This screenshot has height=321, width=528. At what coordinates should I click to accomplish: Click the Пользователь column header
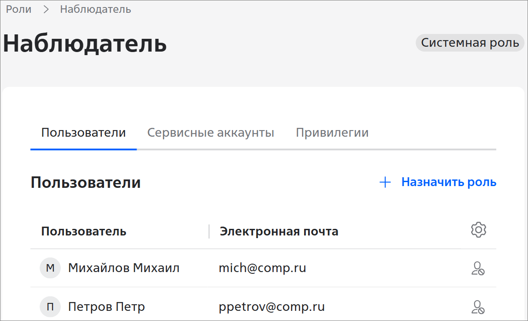[84, 231]
